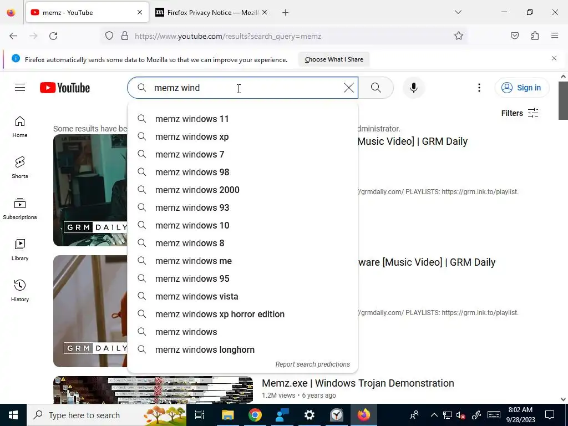Viewport: 568px width, 426px height.
Task: Close the memz - YouTube tab
Action: pos(139,12)
